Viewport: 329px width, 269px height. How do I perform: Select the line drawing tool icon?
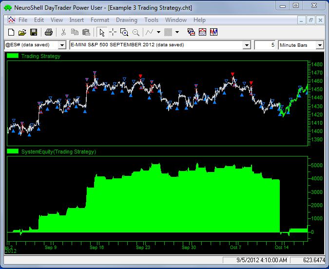pos(149,32)
